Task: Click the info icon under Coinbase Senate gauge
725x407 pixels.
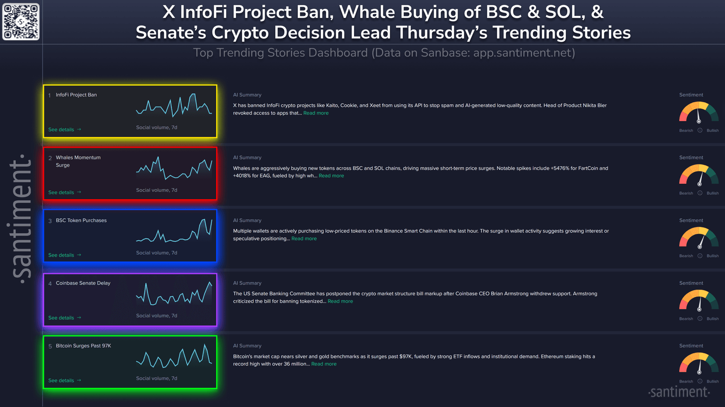Action: (700, 318)
